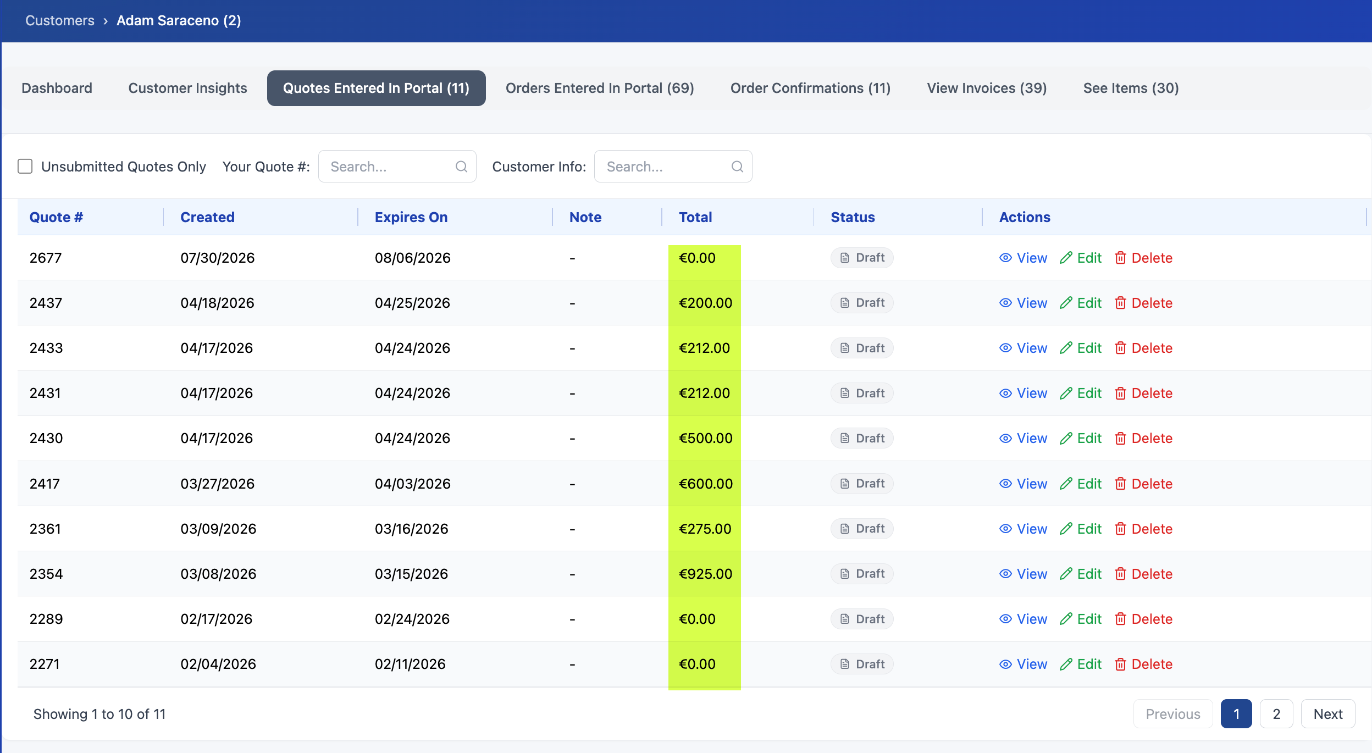Click pagination page 1 button
This screenshot has height=753, width=1372.
[1236, 714]
